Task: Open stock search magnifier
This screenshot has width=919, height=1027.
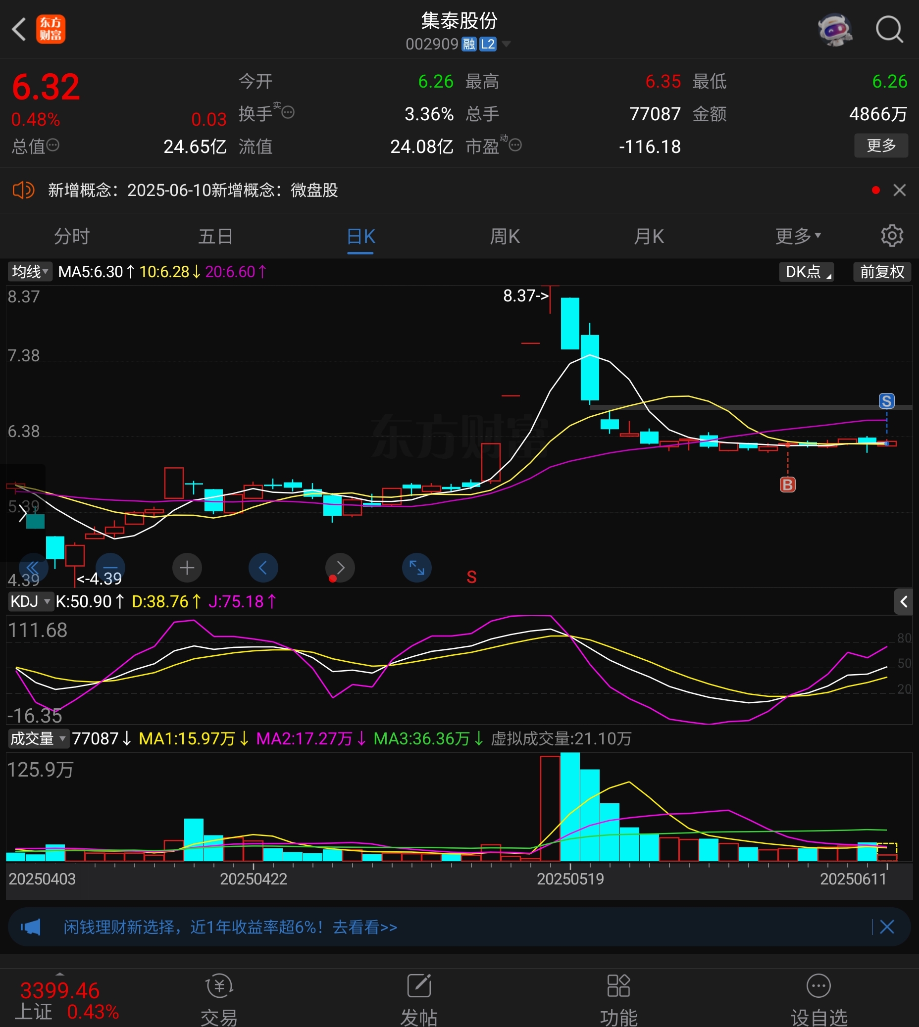Action: click(x=889, y=29)
